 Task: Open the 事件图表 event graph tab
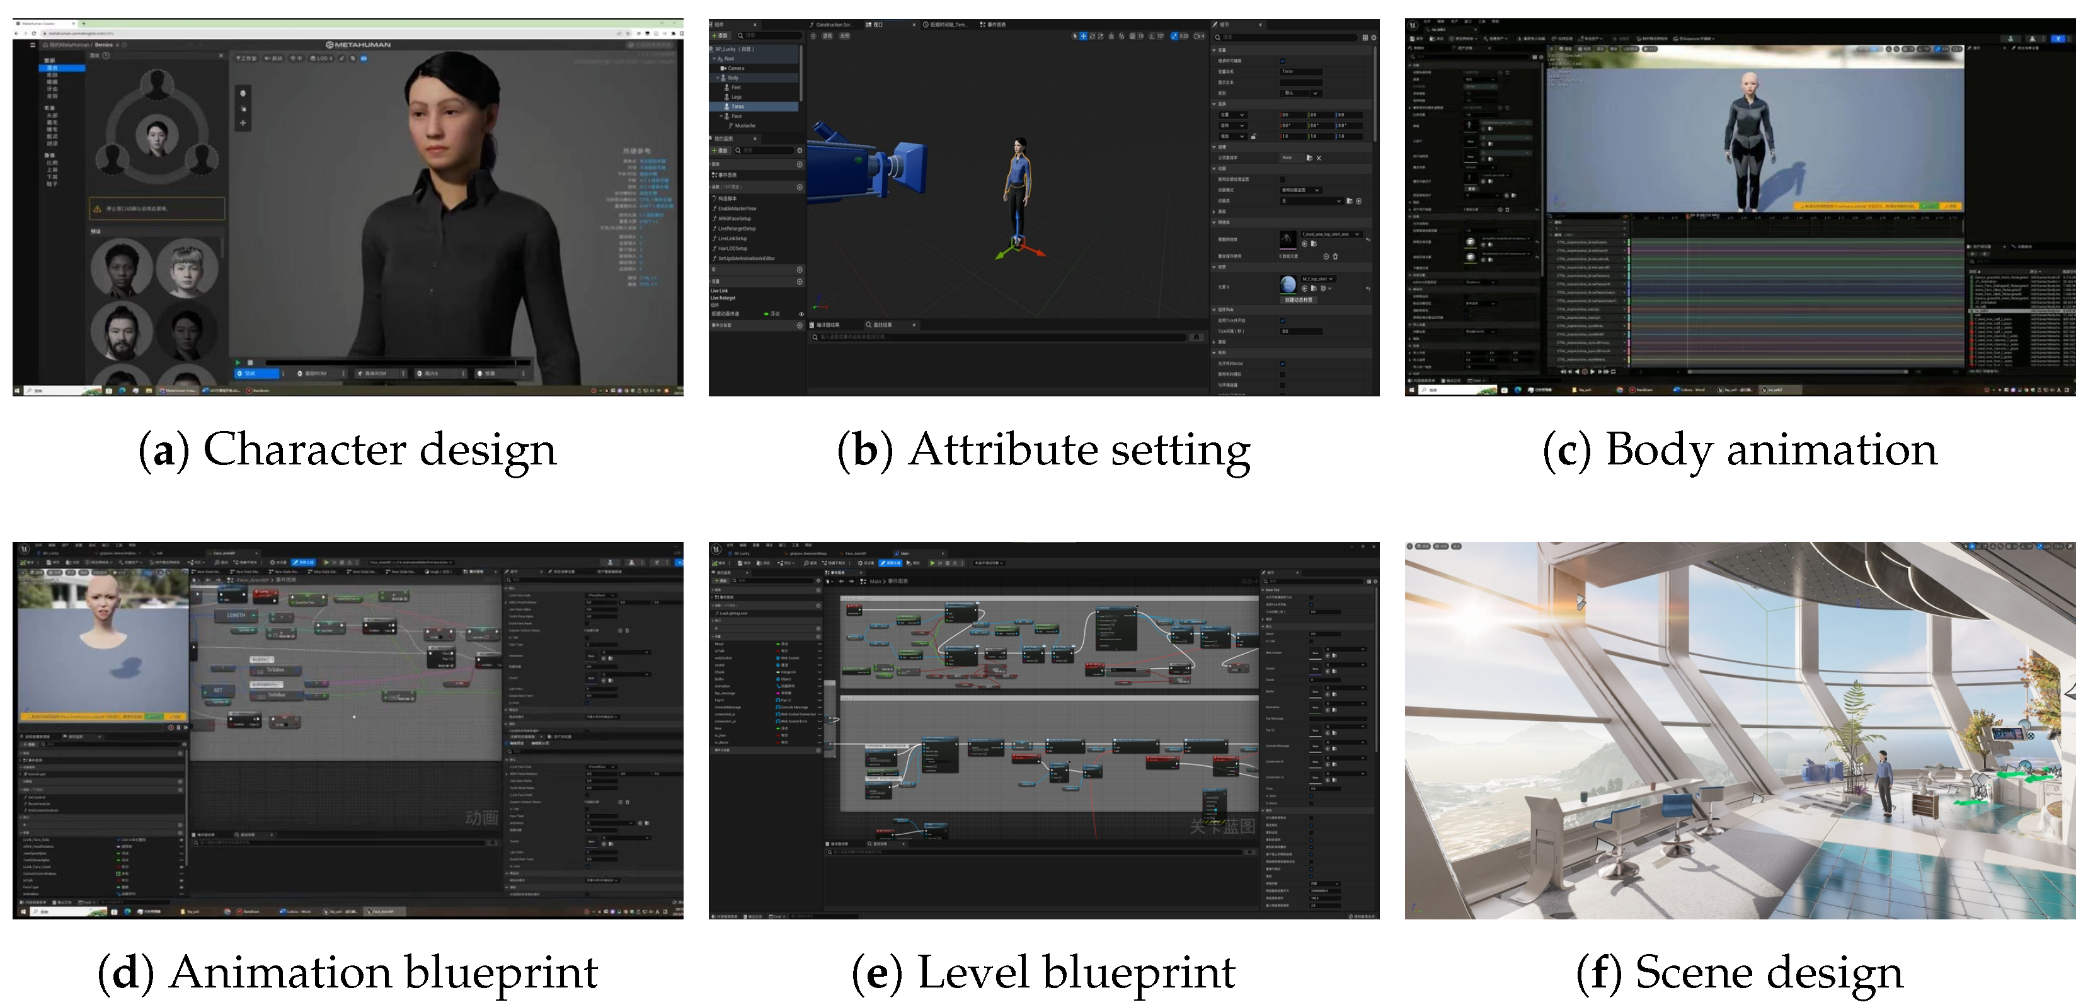(996, 25)
